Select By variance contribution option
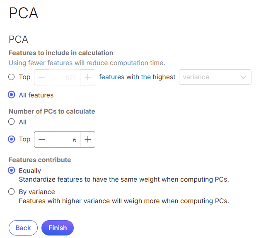This screenshot has height=238, width=261. click(x=12, y=192)
